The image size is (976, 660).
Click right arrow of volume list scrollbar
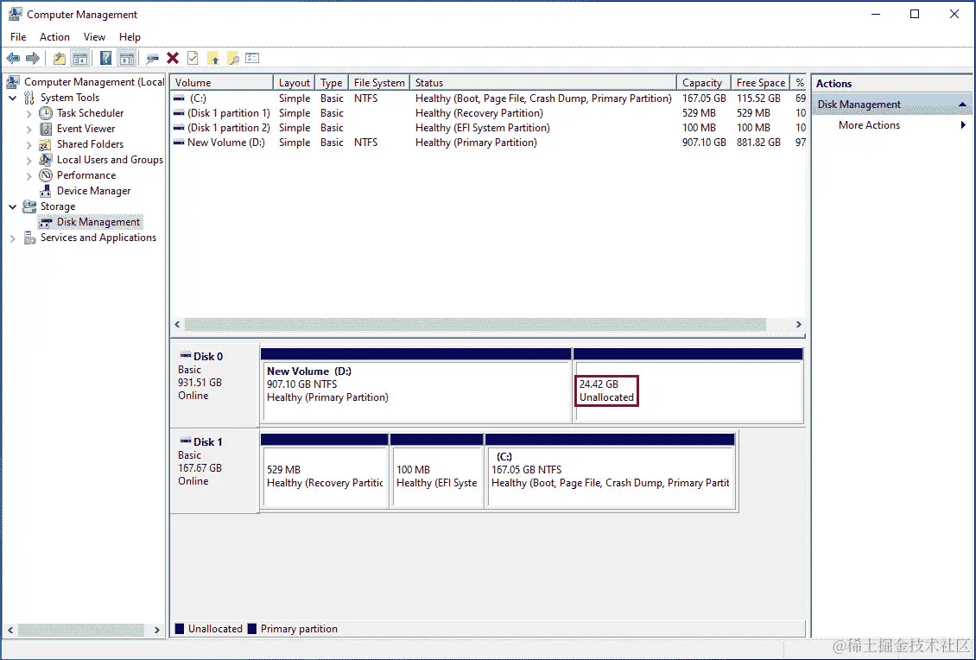(798, 325)
